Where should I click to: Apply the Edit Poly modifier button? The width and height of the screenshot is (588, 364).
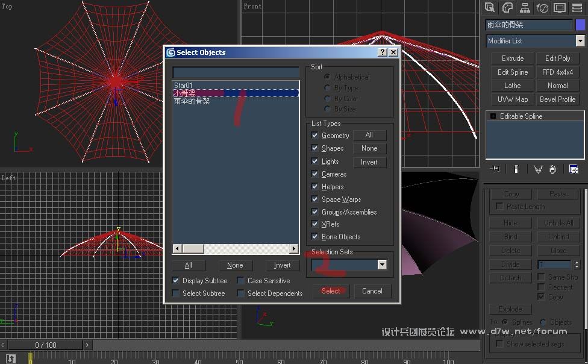coord(558,58)
